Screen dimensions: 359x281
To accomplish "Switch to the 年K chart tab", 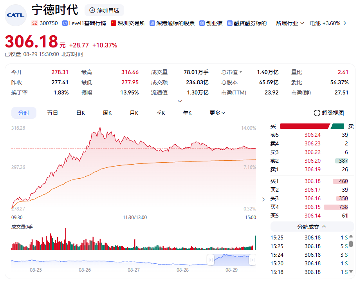I will click(187, 113).
